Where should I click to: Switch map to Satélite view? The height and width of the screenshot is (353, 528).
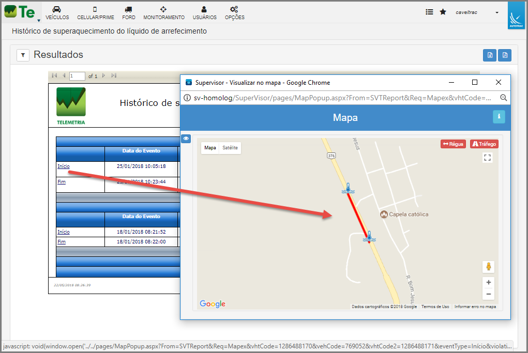coord(230,148)
